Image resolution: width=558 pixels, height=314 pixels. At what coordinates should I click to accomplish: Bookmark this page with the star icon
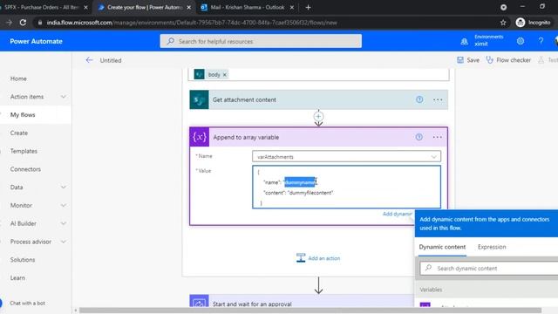click(503, 23)
